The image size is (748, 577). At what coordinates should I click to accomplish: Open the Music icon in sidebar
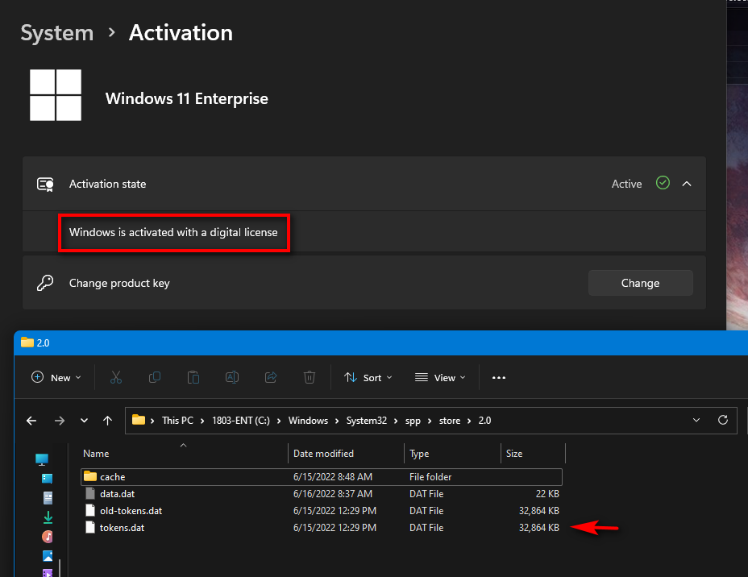pos(48,537)
